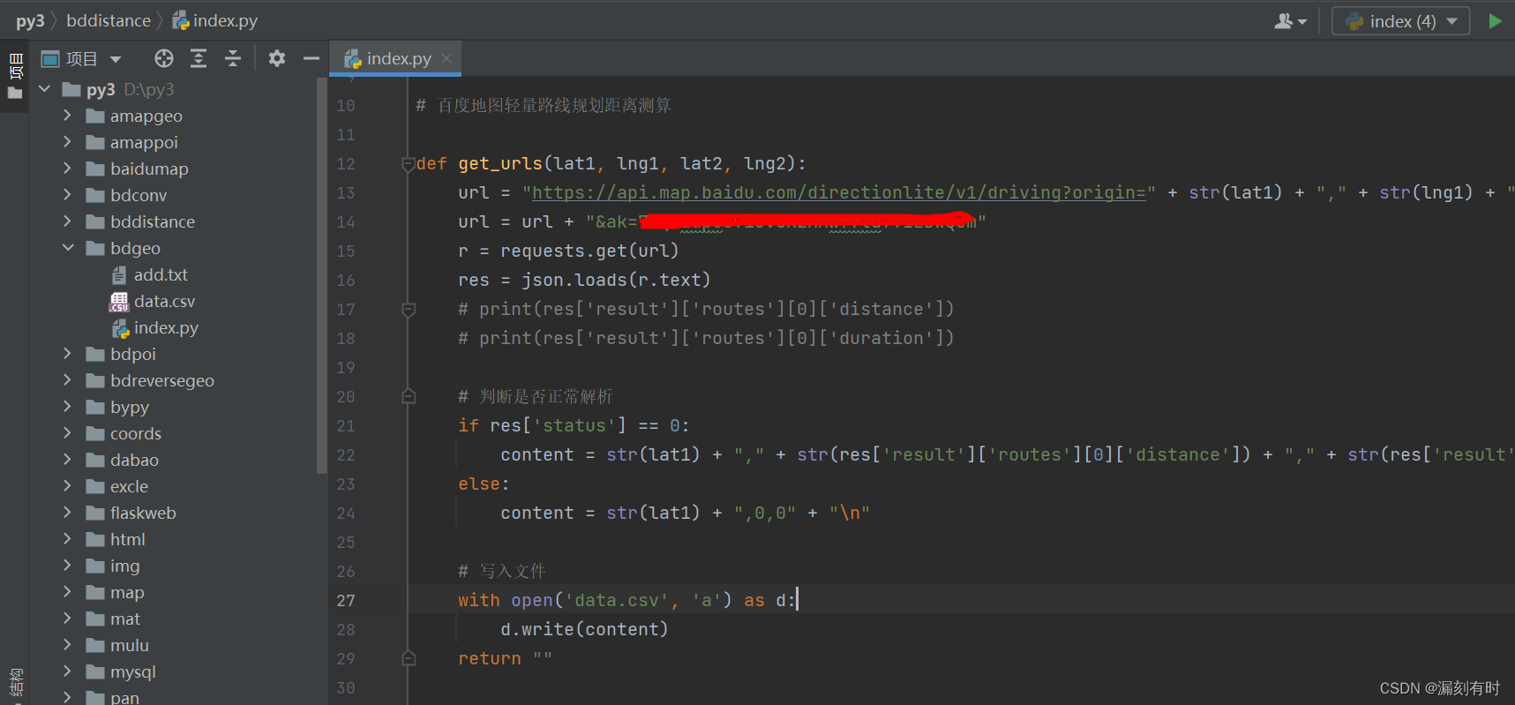Expand the amappoi folder
The width and height of the screenshot is (1515, 705).
(x=68, y=142)
